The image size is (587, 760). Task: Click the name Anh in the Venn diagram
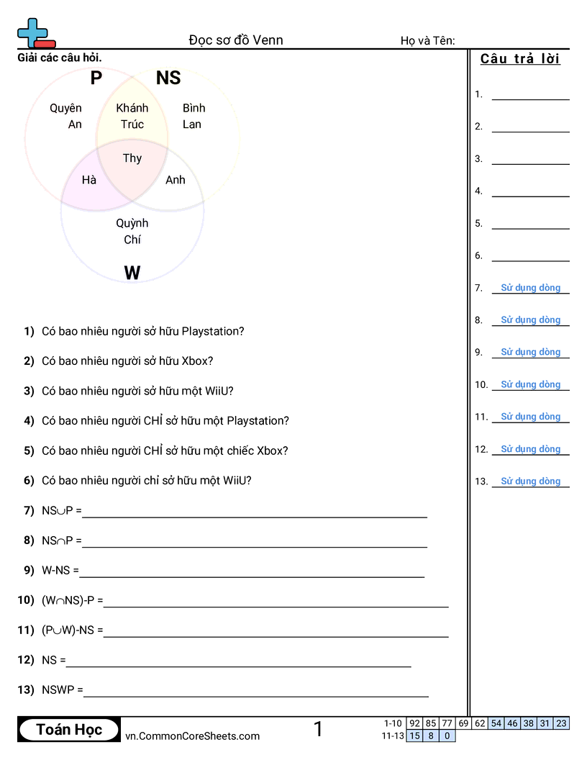[x=176, y=180]
